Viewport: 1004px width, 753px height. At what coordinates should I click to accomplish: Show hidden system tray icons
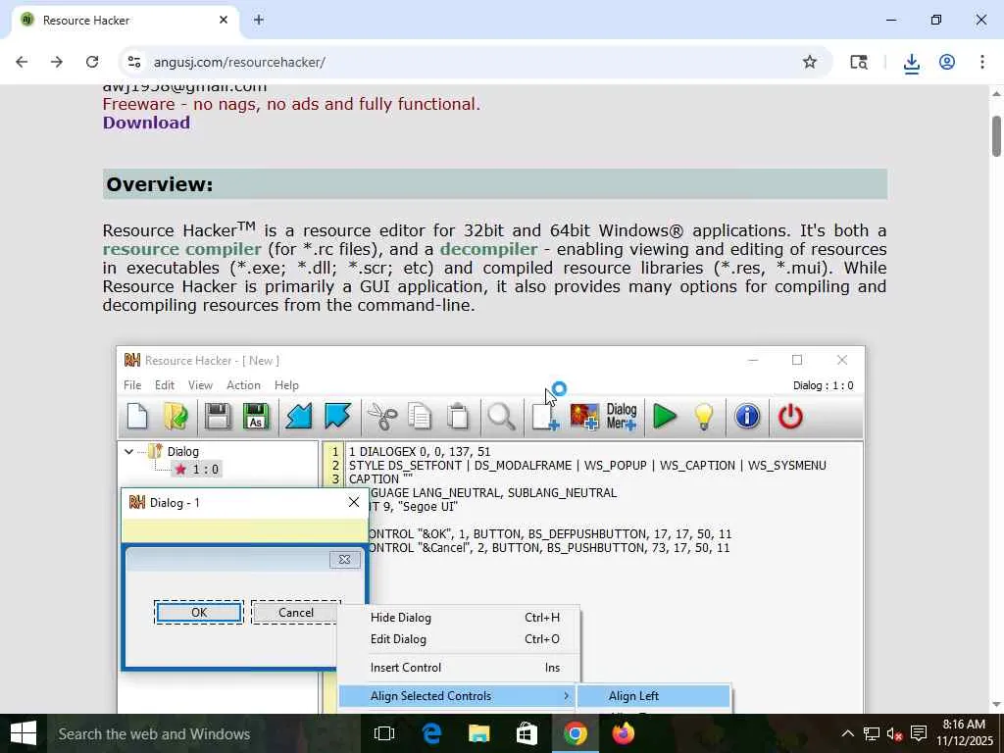847,733
